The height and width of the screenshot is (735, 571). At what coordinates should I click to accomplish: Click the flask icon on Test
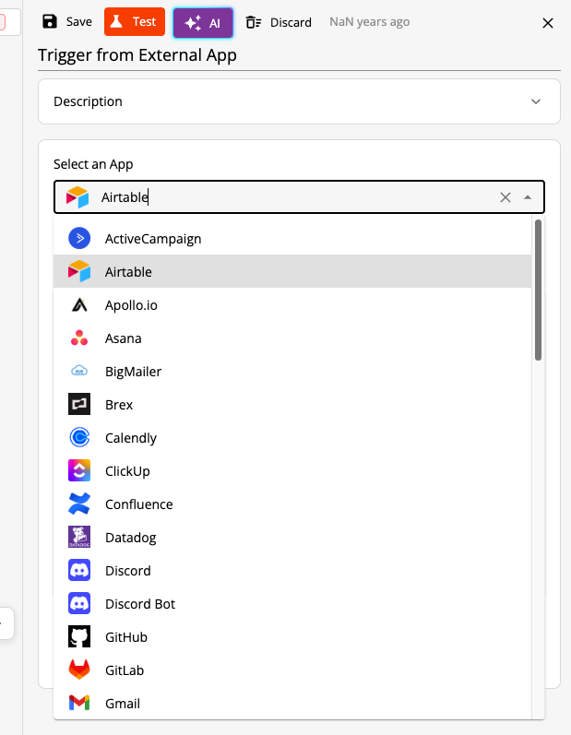[117, 21]
